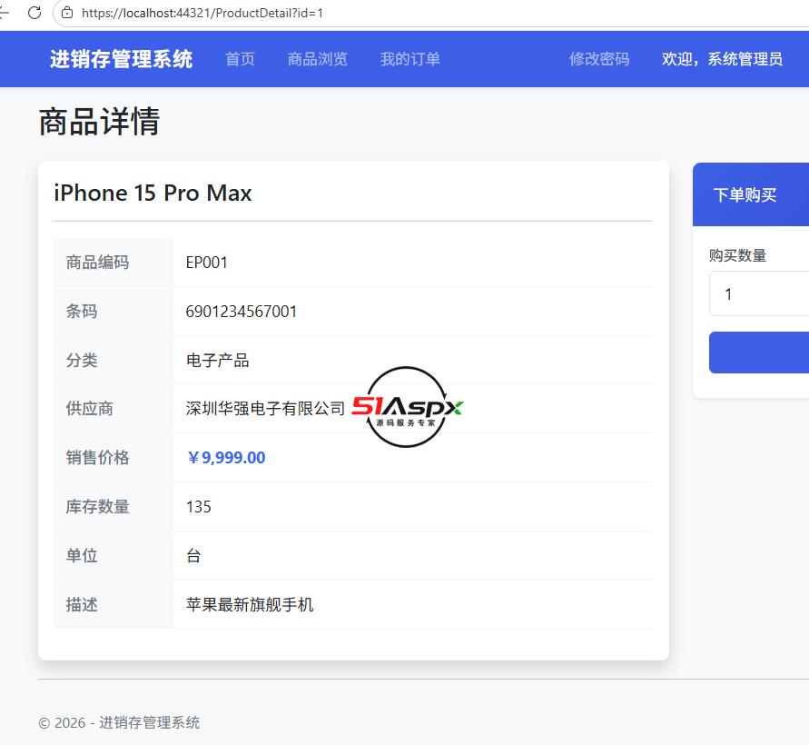Click the 条码 row label
This screenshot has height=745, width=809.
[x=82, y=312]
